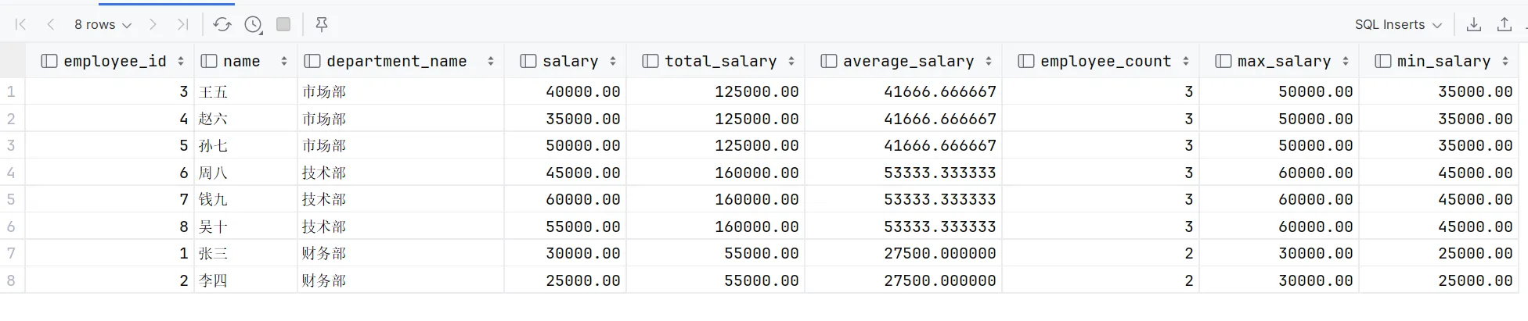Viewport: 1528px width, 321px height.
Task: Click the department_name column type icon
Action: 312,61
